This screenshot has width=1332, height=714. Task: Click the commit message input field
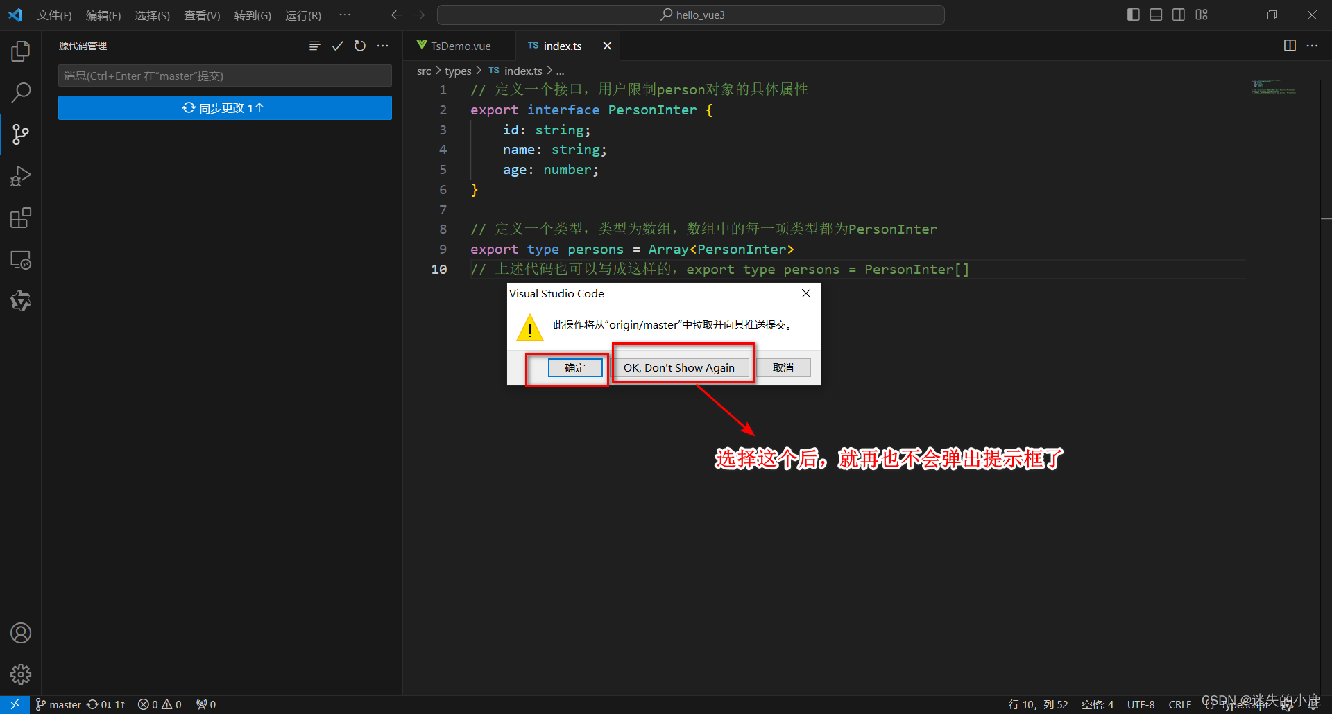[225, 76]
